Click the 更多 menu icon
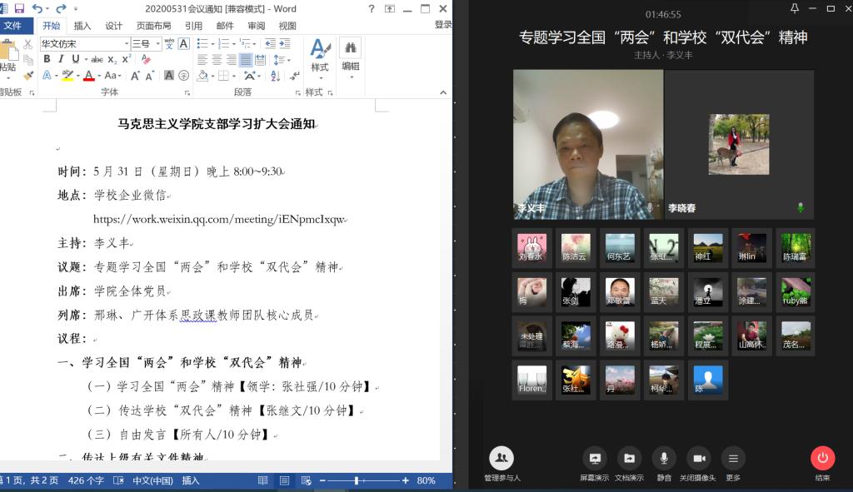This screenshot has width=853, height=492. pyautogui.click(x=733, y=459)
